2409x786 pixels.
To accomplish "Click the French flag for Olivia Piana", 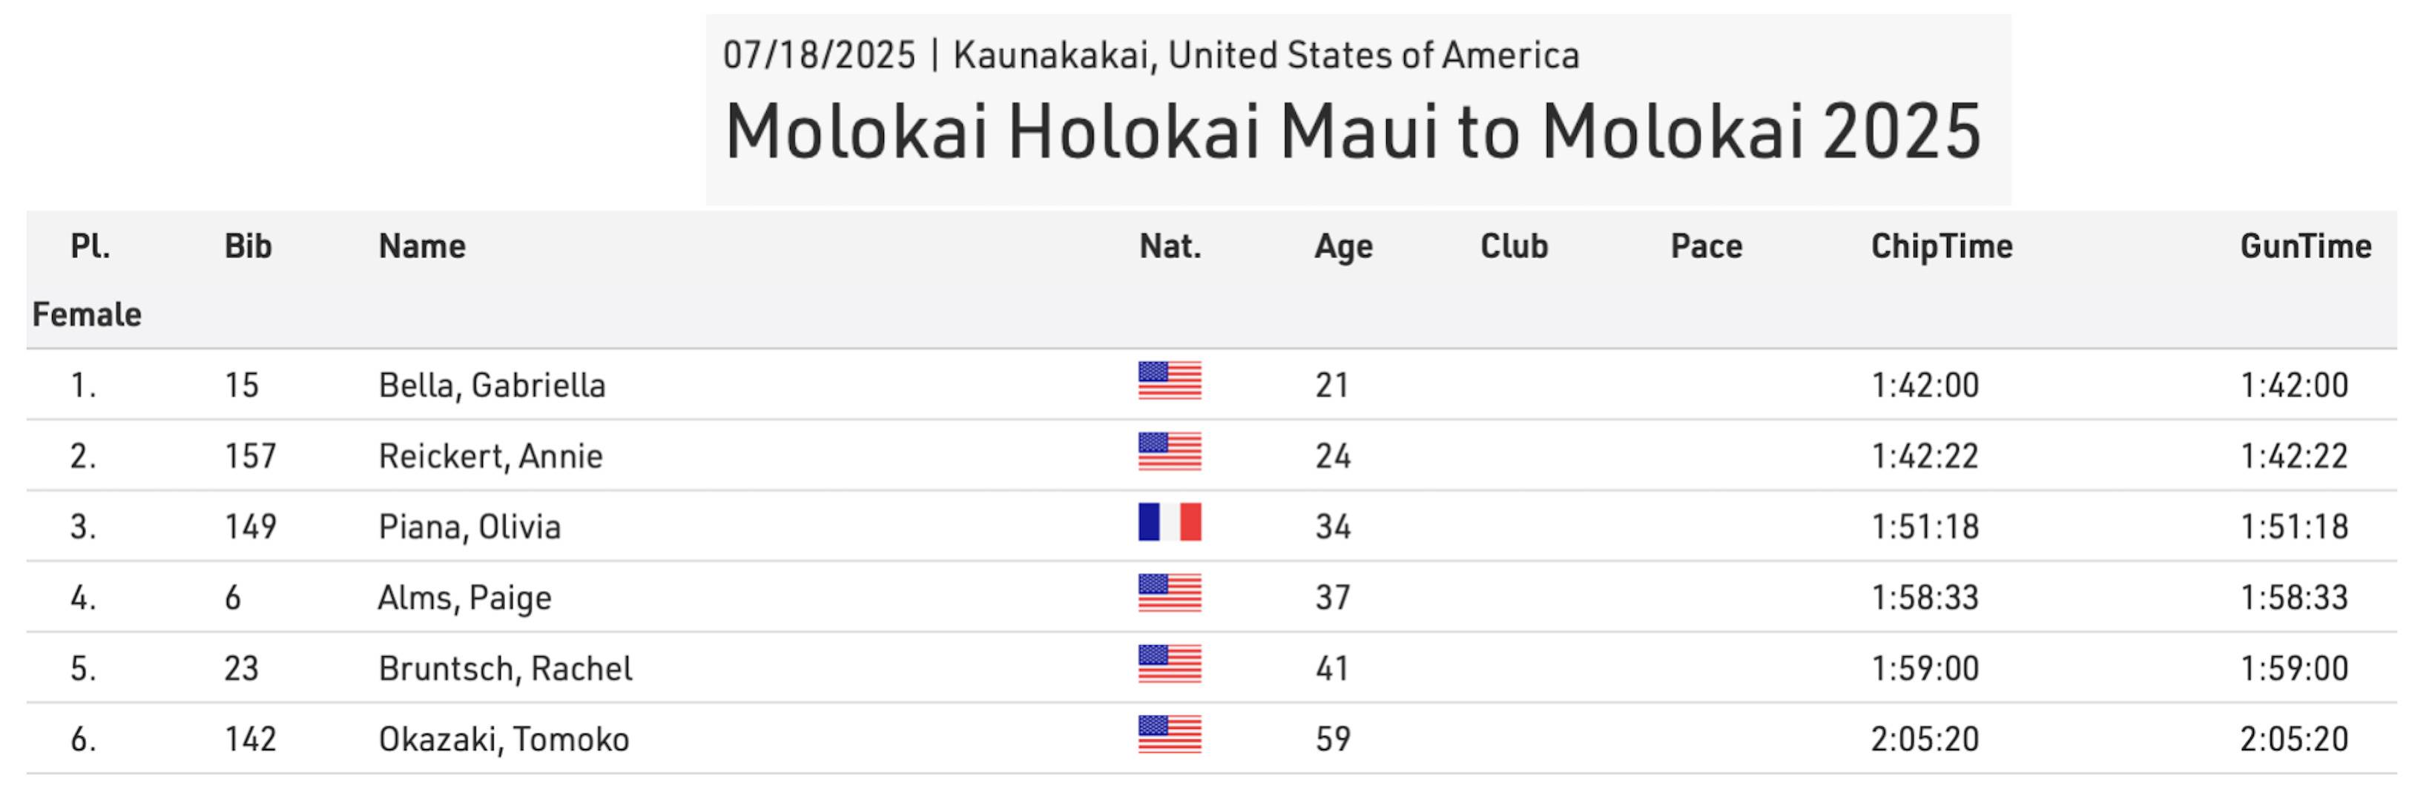I will tap(1169, 523).
